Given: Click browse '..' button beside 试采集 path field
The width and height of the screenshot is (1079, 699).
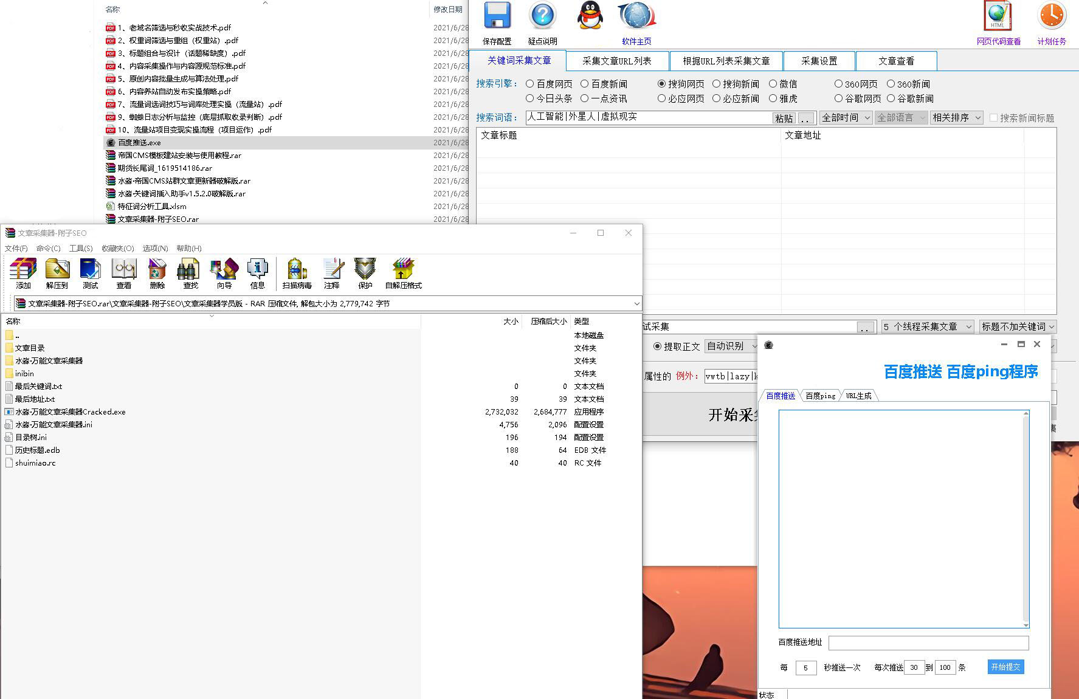Looking at the screenshot, I should (x=866, y=328).
